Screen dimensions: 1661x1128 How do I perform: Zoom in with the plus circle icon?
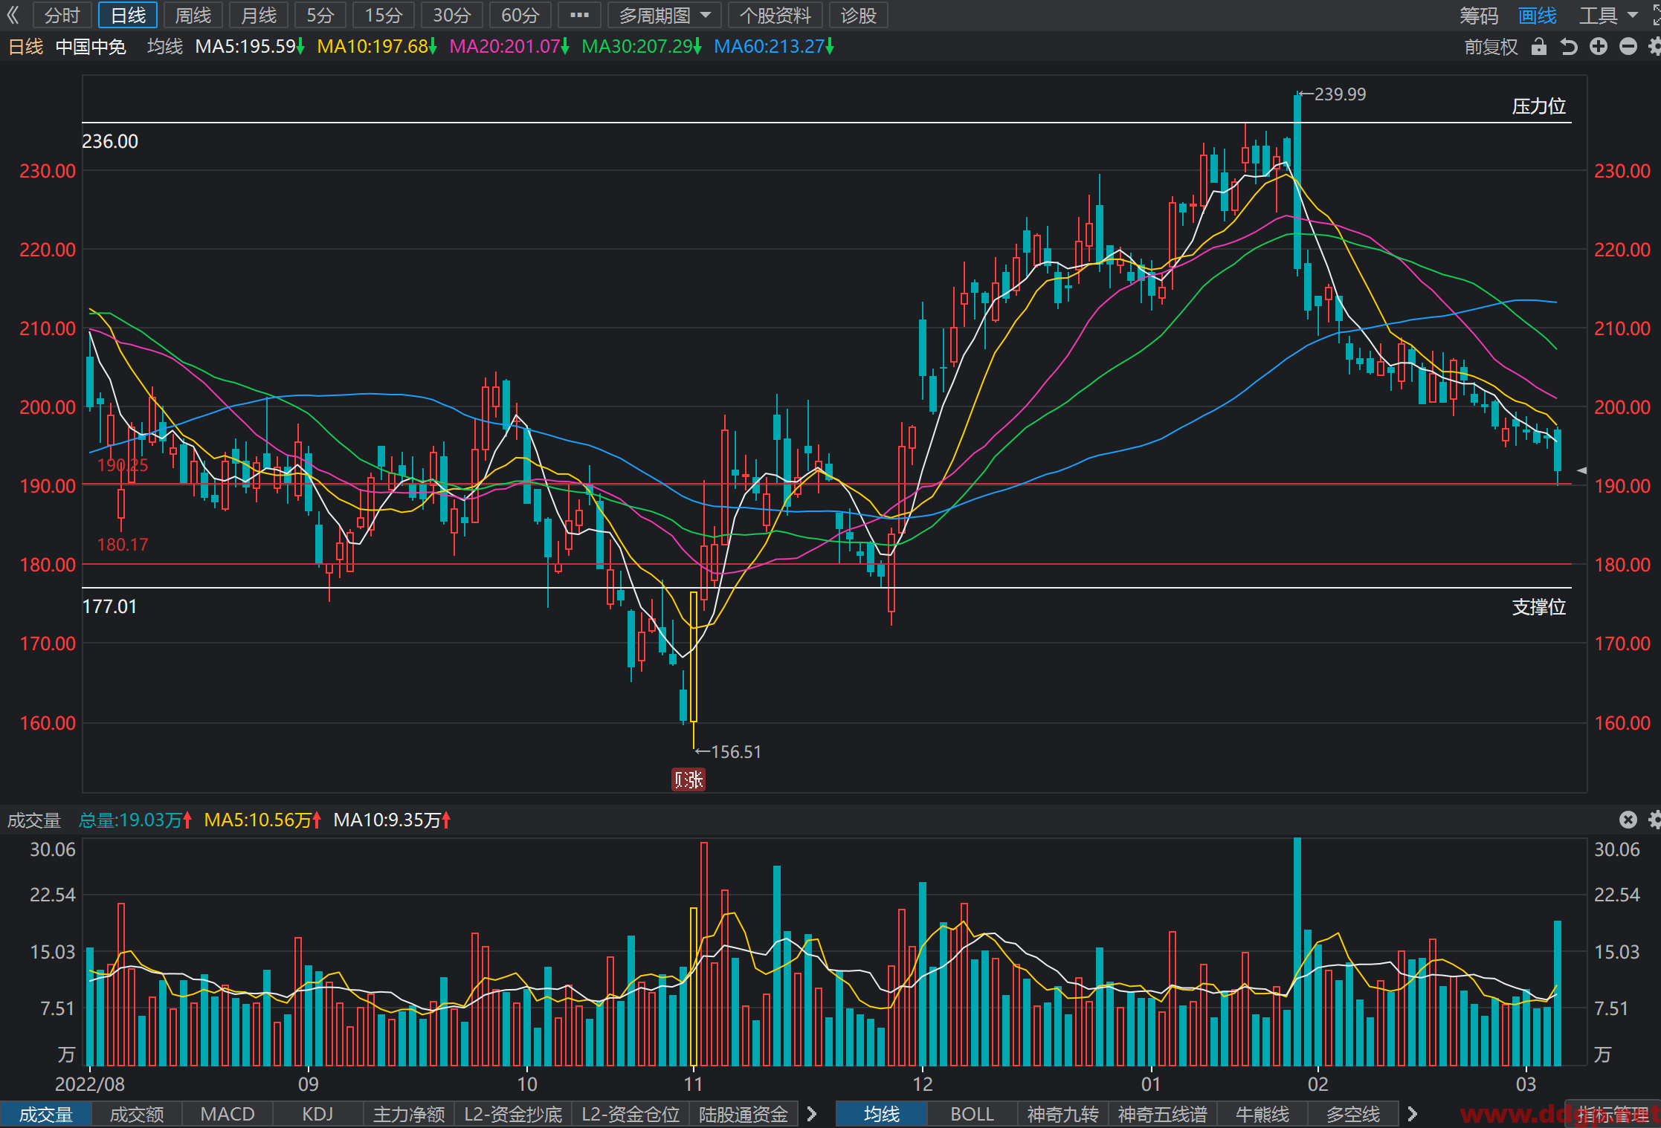(x=1599, y=47)
